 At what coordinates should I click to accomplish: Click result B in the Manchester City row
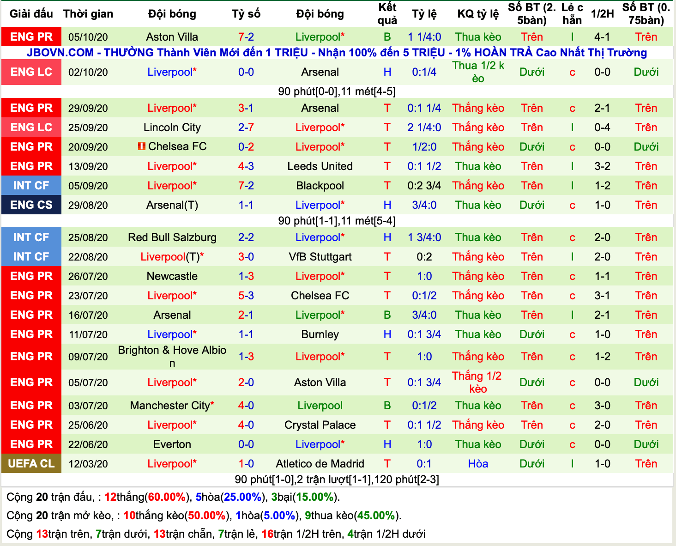(x=387, y=406)
